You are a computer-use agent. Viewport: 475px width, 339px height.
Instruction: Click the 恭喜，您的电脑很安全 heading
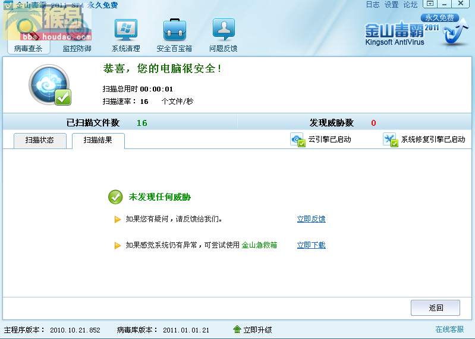[162, 69]
